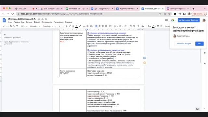
Task: Star the document Итоговое ДЗ Сергеевой Е.А.
Action: coord(39,19)
